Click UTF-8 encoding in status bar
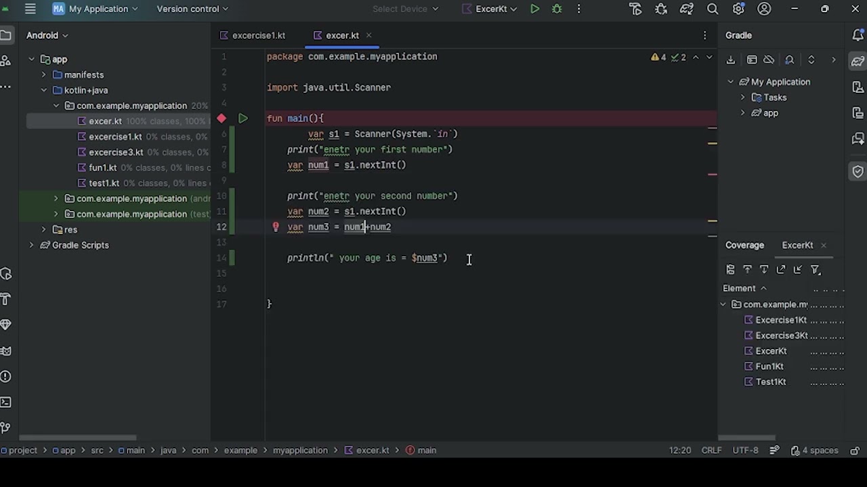867x487 pixels. pos(745,450)
